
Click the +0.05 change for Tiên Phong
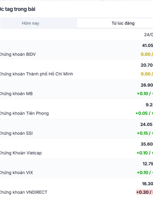142,113
